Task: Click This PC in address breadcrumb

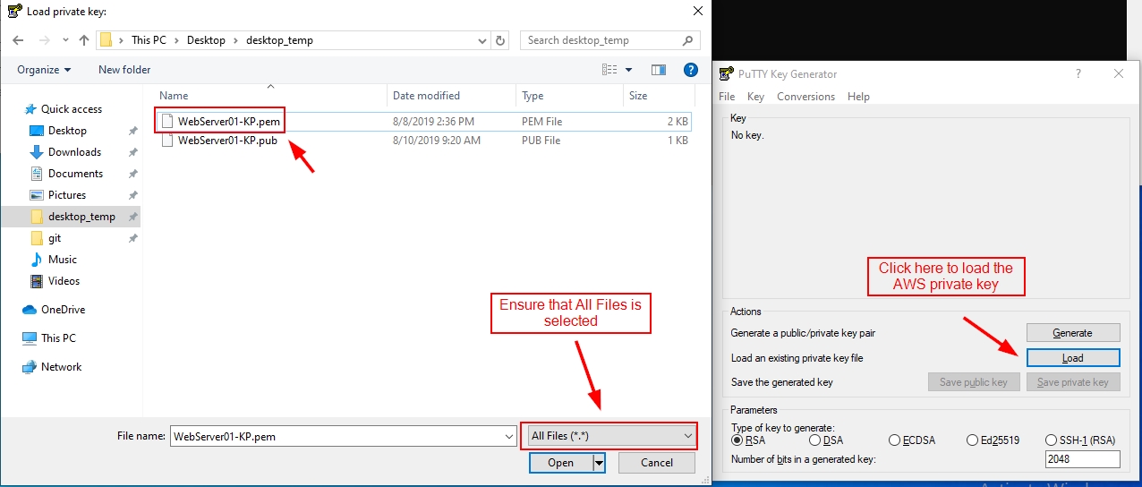Action: [149, 40]
